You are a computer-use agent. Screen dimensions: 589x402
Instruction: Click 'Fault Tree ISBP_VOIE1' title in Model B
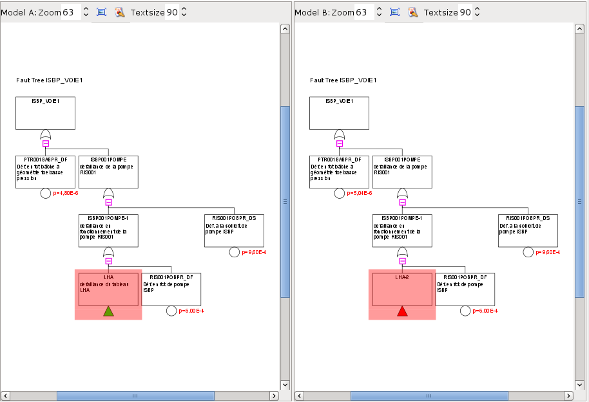[x=343, y=80]
